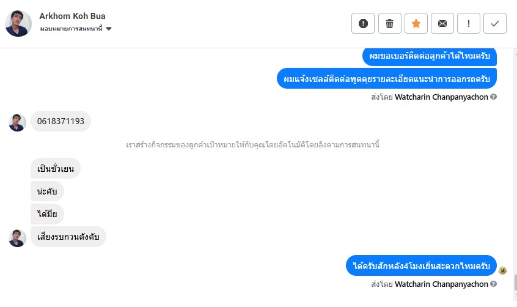
Task: Click avatar next to phone number message
Action: [x=17, y=122]
